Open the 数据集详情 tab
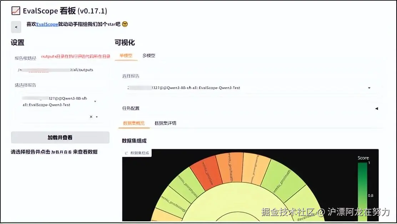 tap(165, 123)
